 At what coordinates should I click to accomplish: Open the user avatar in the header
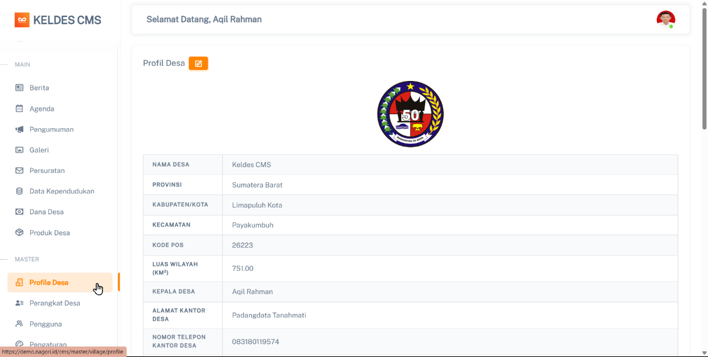[x=665, y=20]
